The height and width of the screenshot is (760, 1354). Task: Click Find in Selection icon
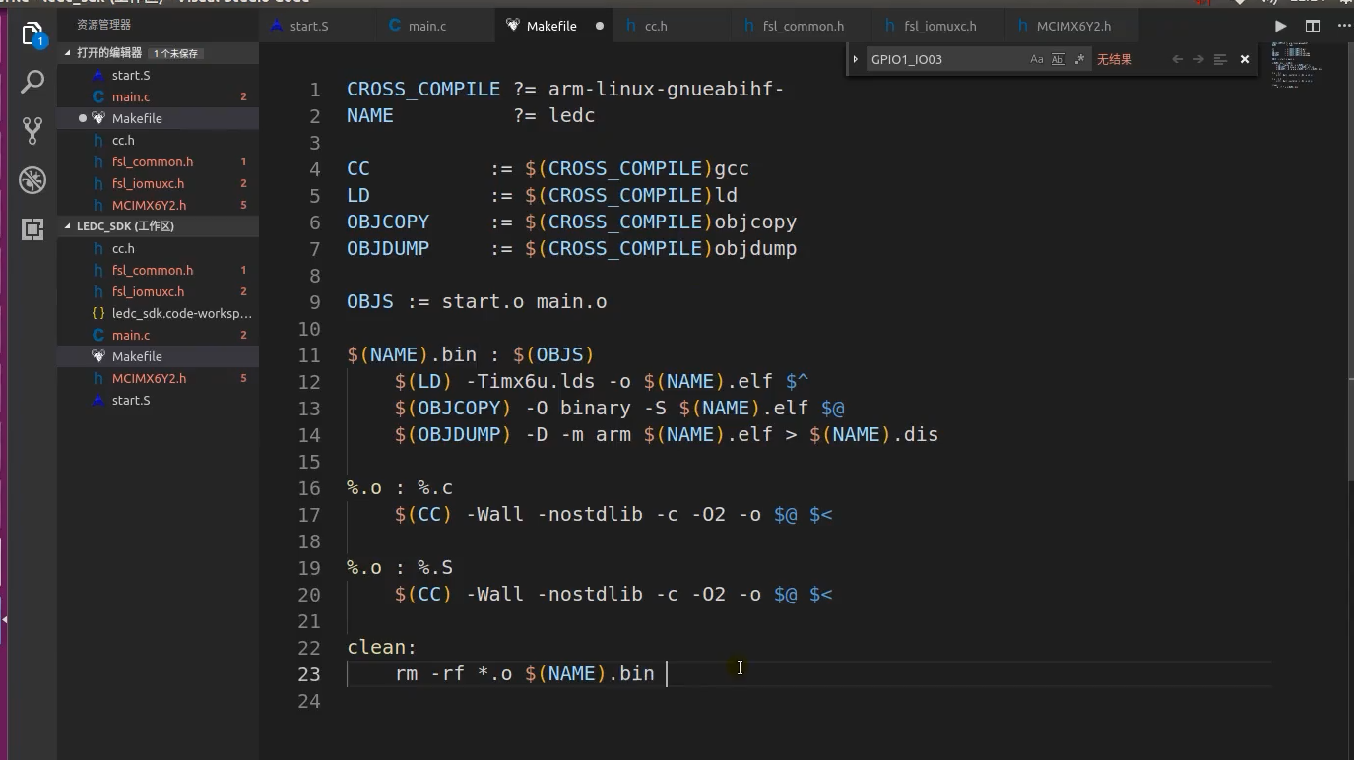tap(1220, 60)
